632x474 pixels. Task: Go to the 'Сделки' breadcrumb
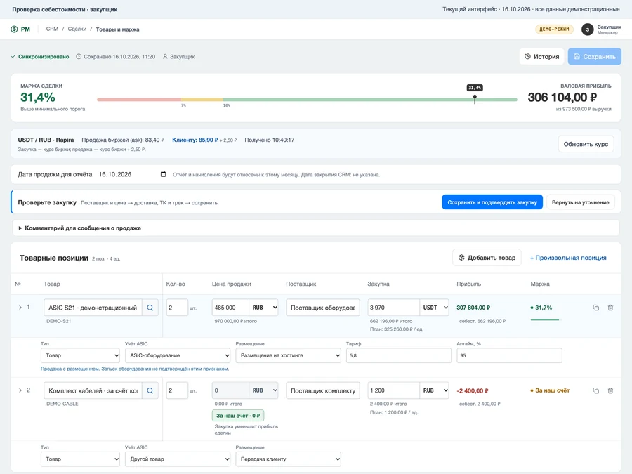pos(77,29)
